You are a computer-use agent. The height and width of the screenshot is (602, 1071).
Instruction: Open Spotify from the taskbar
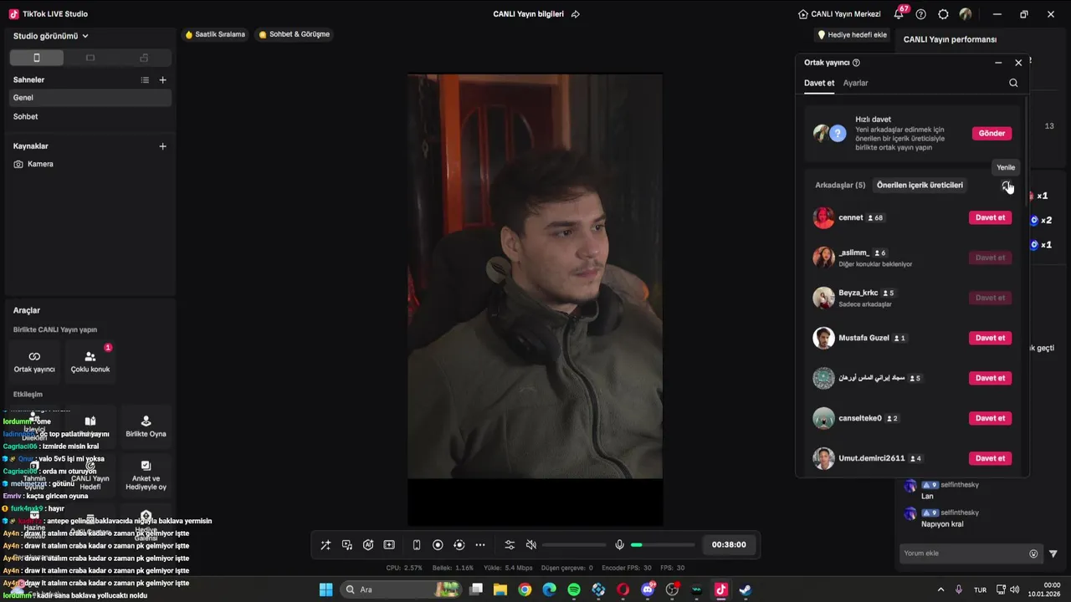click(x=574, y=589)
